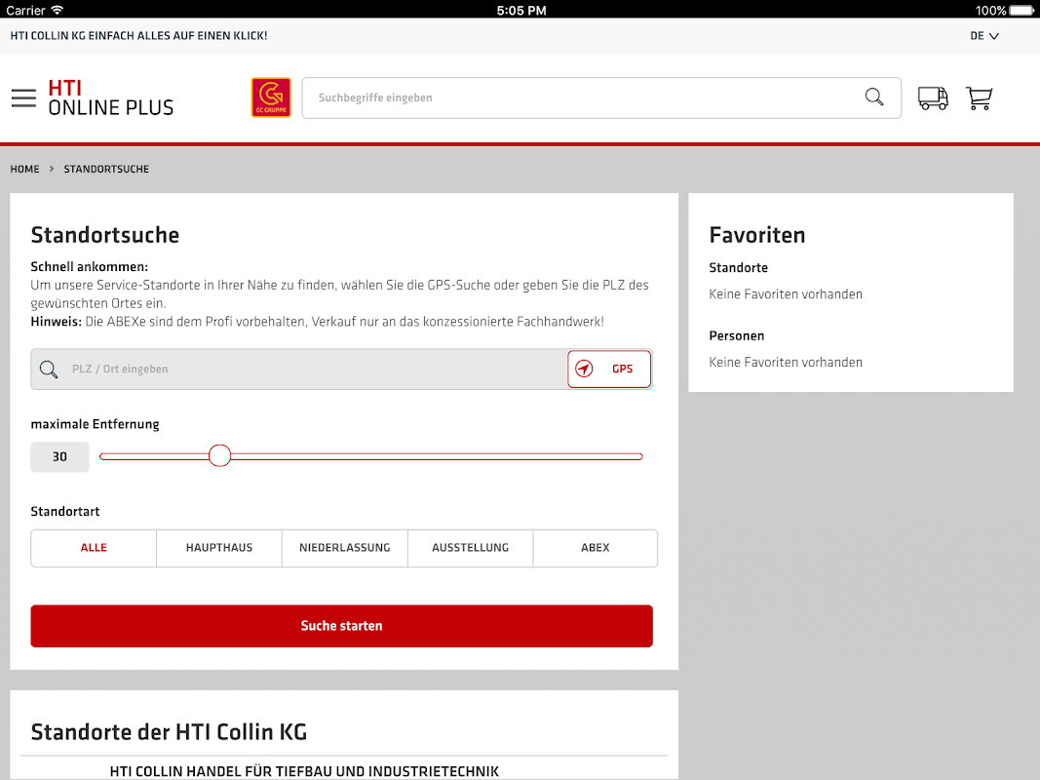Click the maximale Entfernung slider handle

[219, 455]
